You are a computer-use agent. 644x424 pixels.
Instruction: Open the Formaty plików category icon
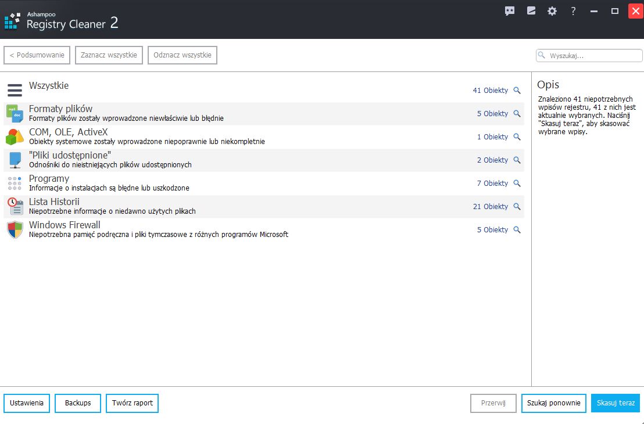(x=14, y=113)
